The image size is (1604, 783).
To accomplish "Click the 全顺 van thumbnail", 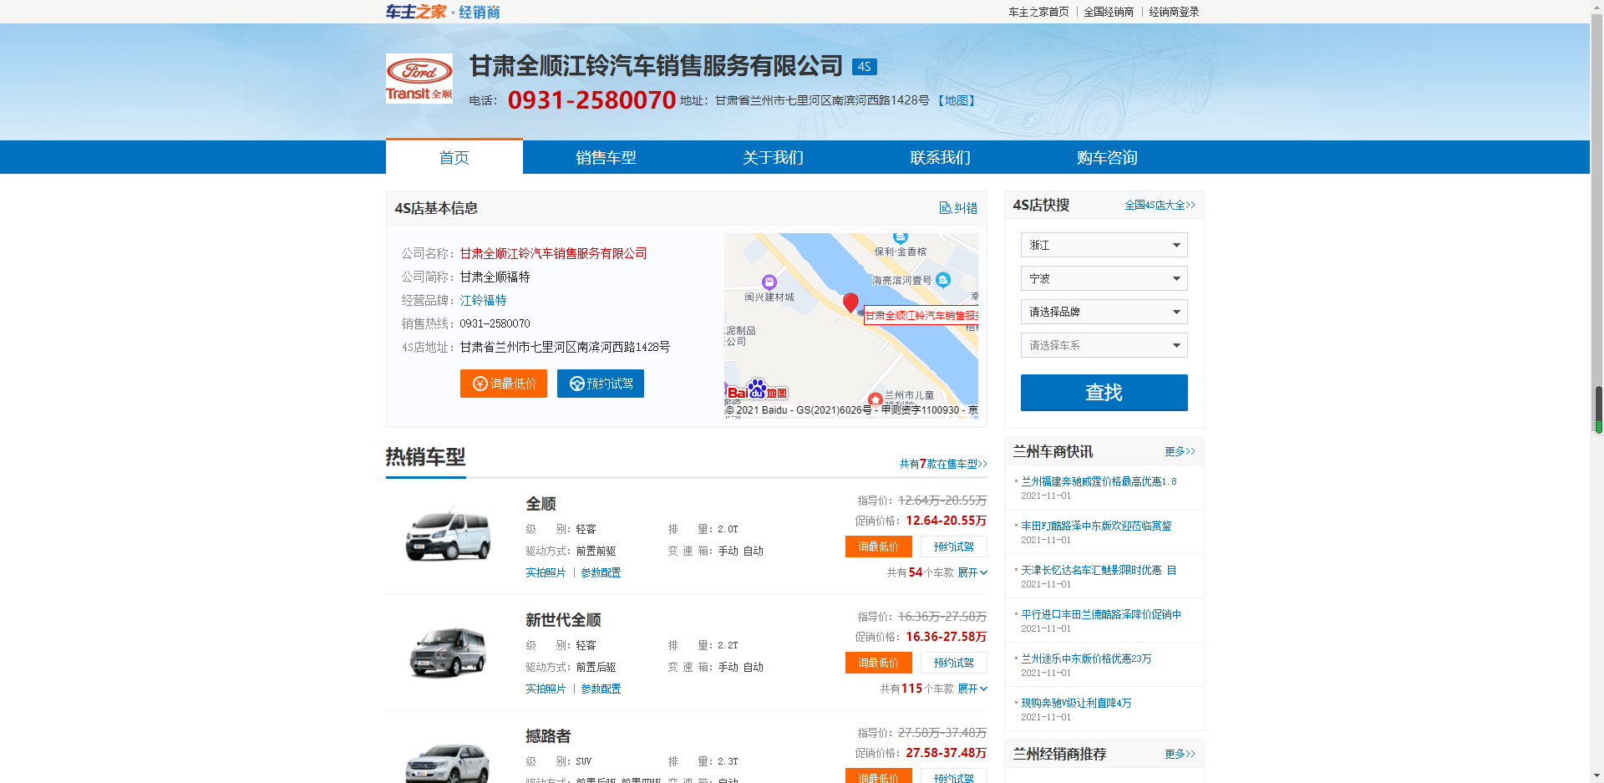I will coord(449,535).
